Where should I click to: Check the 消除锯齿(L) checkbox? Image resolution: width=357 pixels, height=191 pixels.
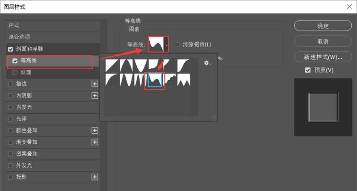tap(177, 44)
